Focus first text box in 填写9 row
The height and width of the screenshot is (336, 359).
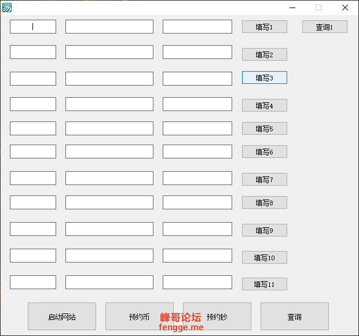click(33, 229)
